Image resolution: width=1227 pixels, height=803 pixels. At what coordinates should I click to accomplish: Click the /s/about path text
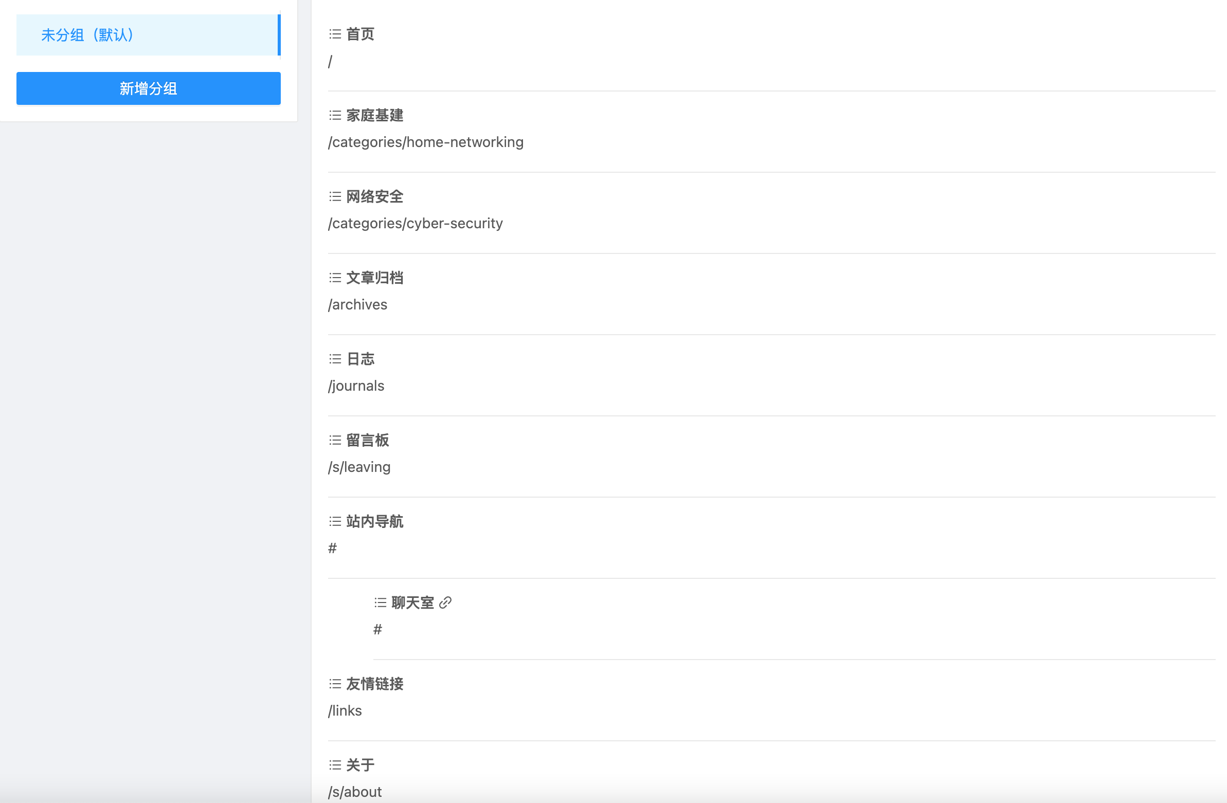(x=355, y=792)
